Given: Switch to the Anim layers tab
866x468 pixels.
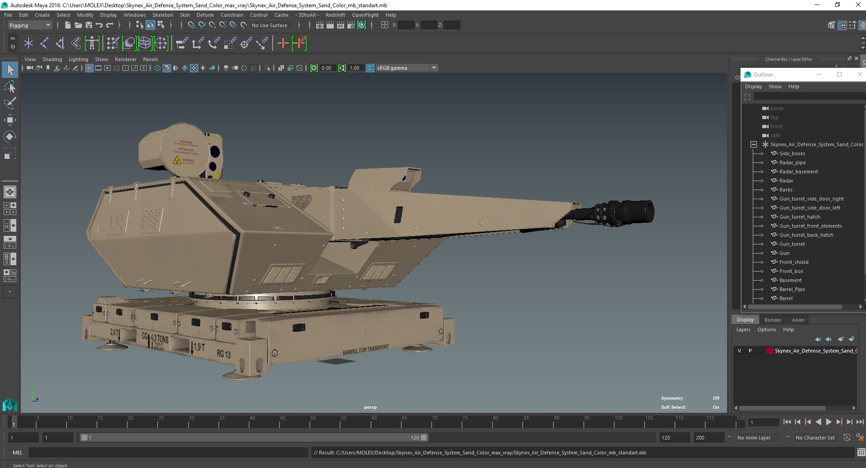Looking at the screenshot, I should tap(798, 320).
